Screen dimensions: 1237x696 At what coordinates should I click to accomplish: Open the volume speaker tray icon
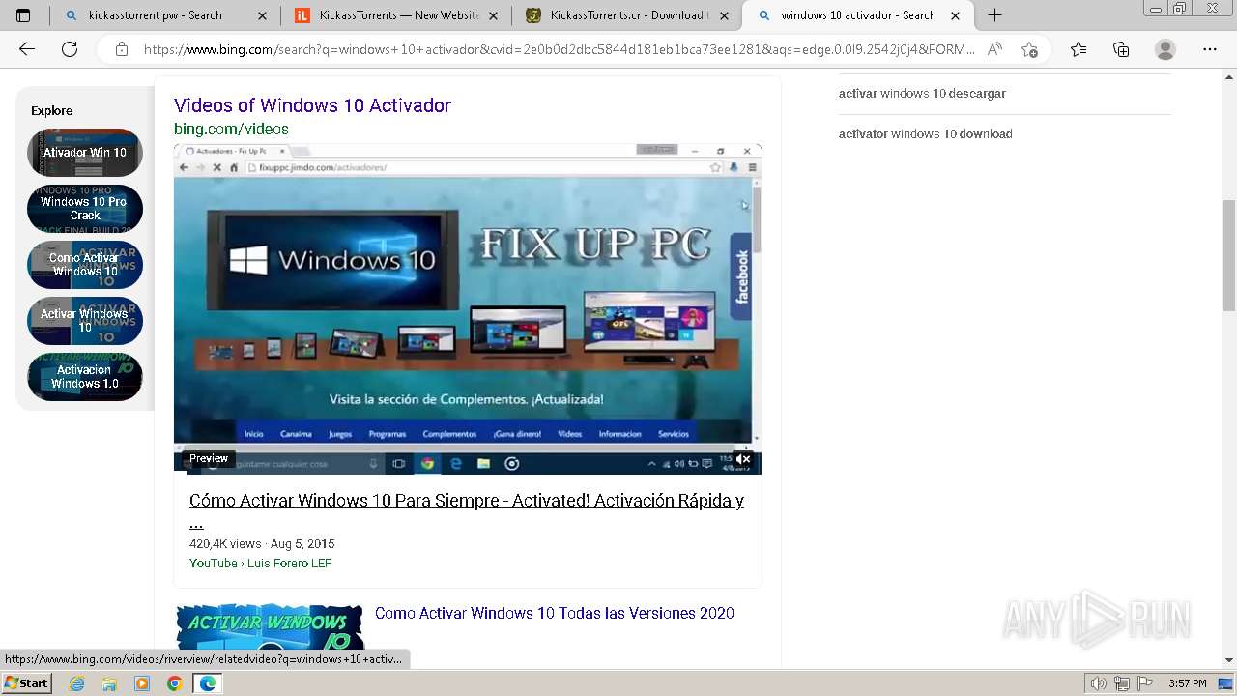(1098, 683)
